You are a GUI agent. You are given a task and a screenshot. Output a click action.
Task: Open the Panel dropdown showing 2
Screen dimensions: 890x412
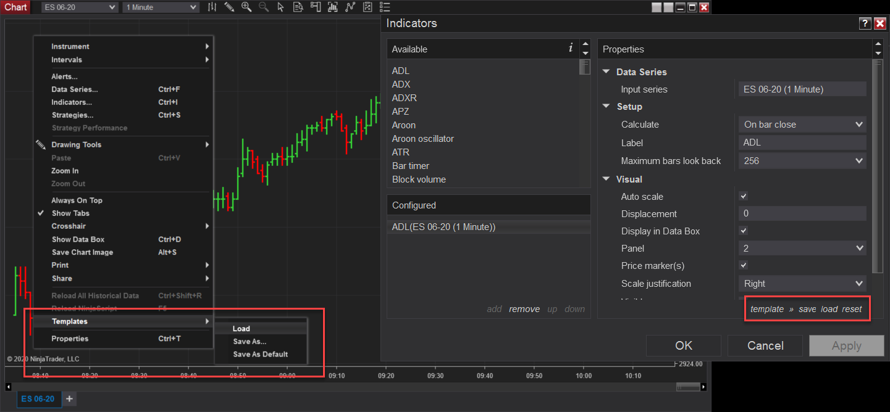point(802,249)
